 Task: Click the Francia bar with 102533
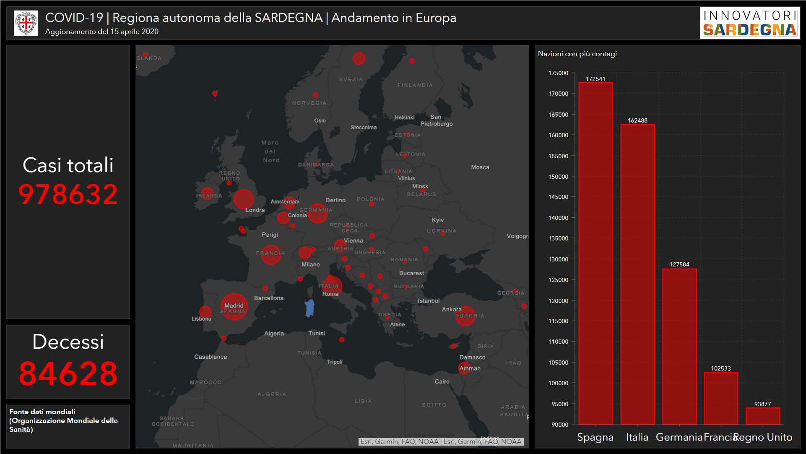tap(720, 398)
